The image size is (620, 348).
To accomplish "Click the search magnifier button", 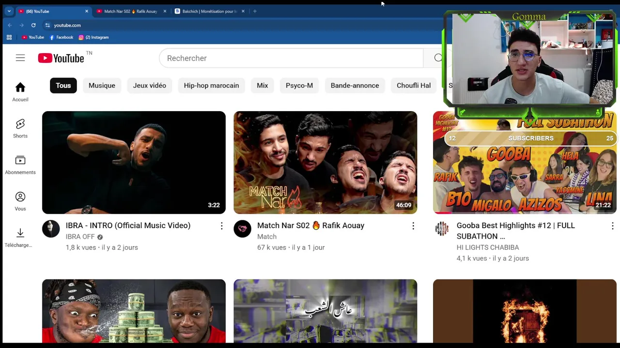I will 438,58.
